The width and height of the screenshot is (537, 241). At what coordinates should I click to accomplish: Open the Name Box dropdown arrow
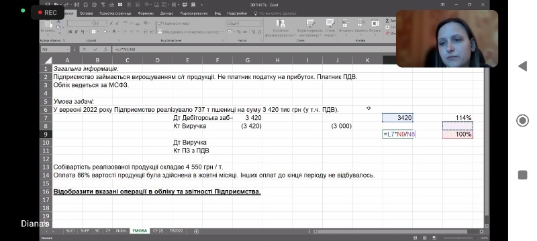68,50
